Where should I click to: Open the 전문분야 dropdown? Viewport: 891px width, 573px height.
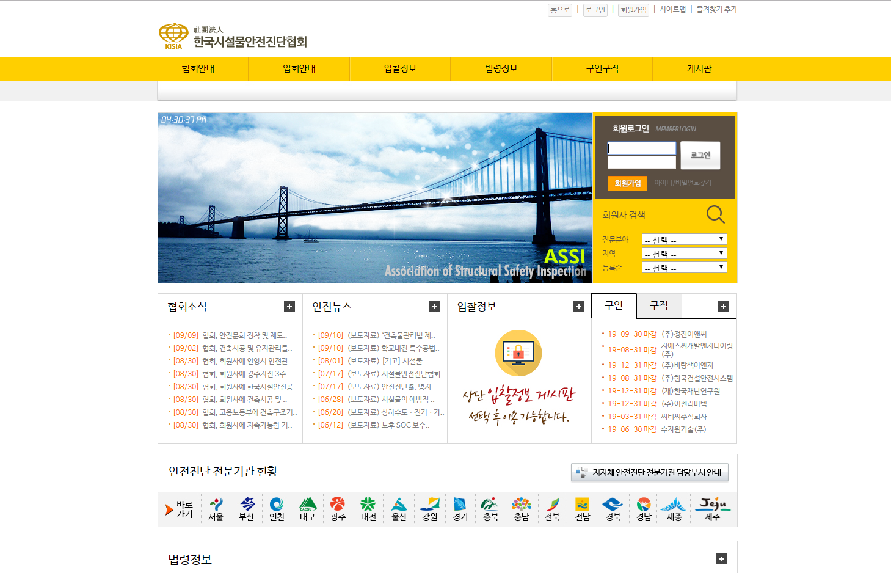684,239
